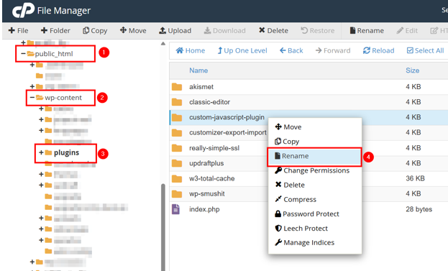Viewport: 448px width, 271px height.
Task: Click the Download toolbar button
Action: pyautogui.click(x=224, y=31)
